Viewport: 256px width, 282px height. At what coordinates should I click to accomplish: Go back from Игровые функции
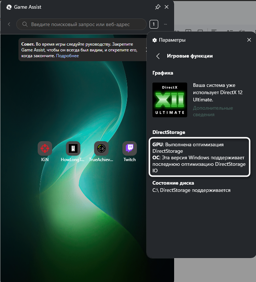(x=158, y=56)
